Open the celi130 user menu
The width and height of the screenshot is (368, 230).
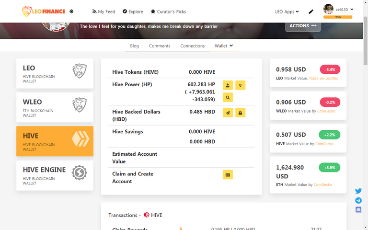click(x=345, y=10)
